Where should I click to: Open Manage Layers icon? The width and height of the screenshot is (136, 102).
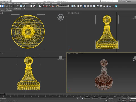pyautogui.click(x=81, y=6)
